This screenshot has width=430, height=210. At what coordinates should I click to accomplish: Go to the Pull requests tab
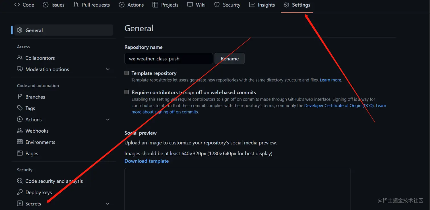pyautogui.click(x=92, y=5)
